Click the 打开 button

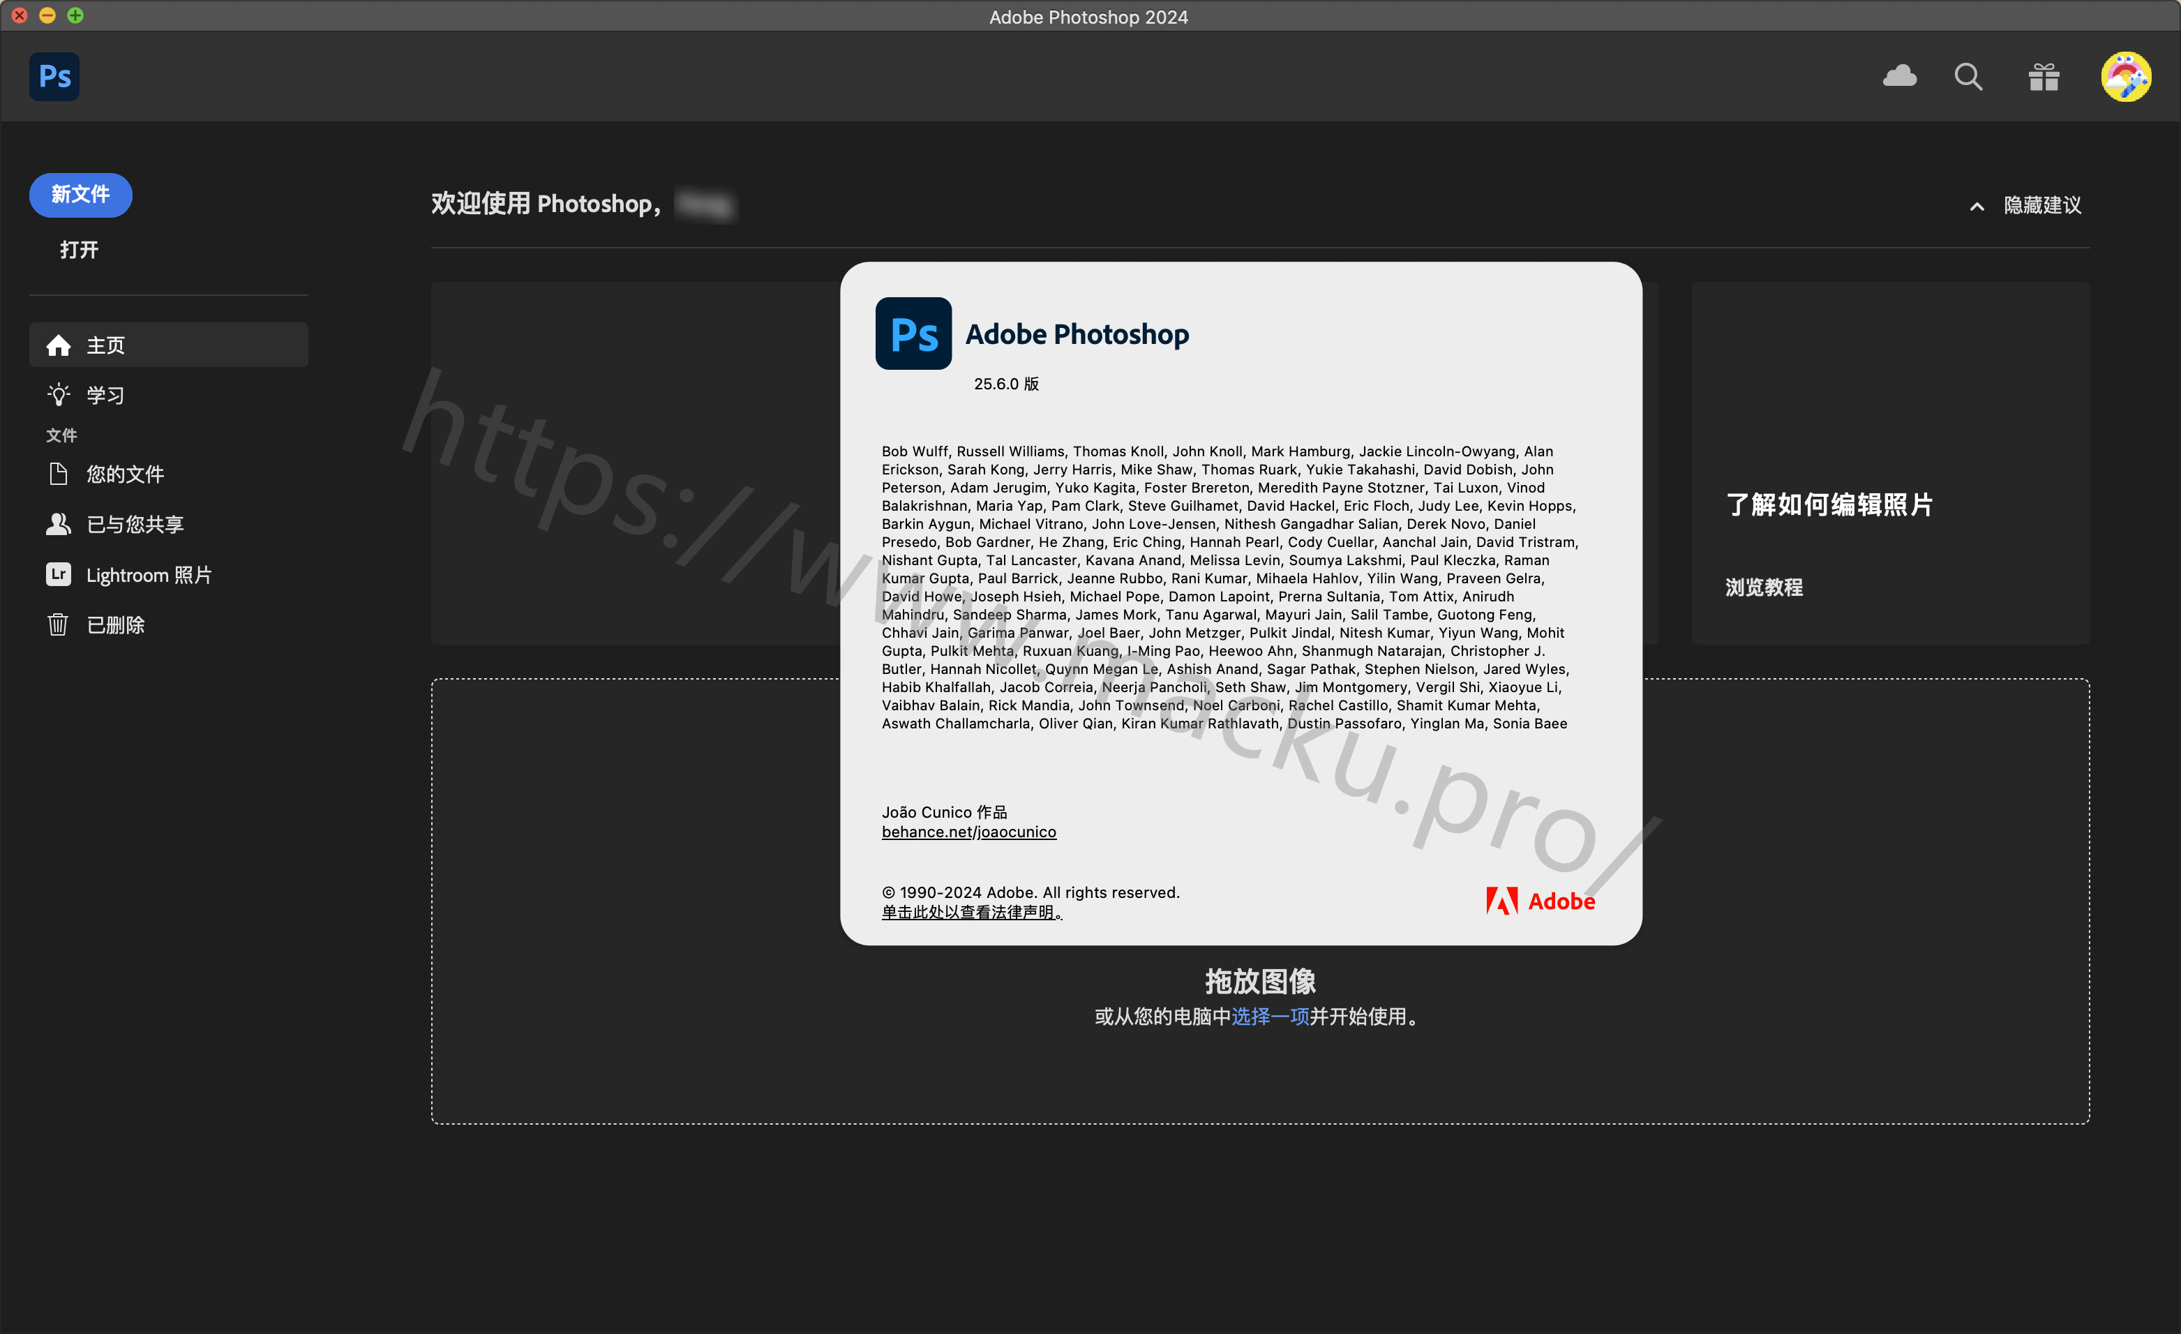click(79, 250)
